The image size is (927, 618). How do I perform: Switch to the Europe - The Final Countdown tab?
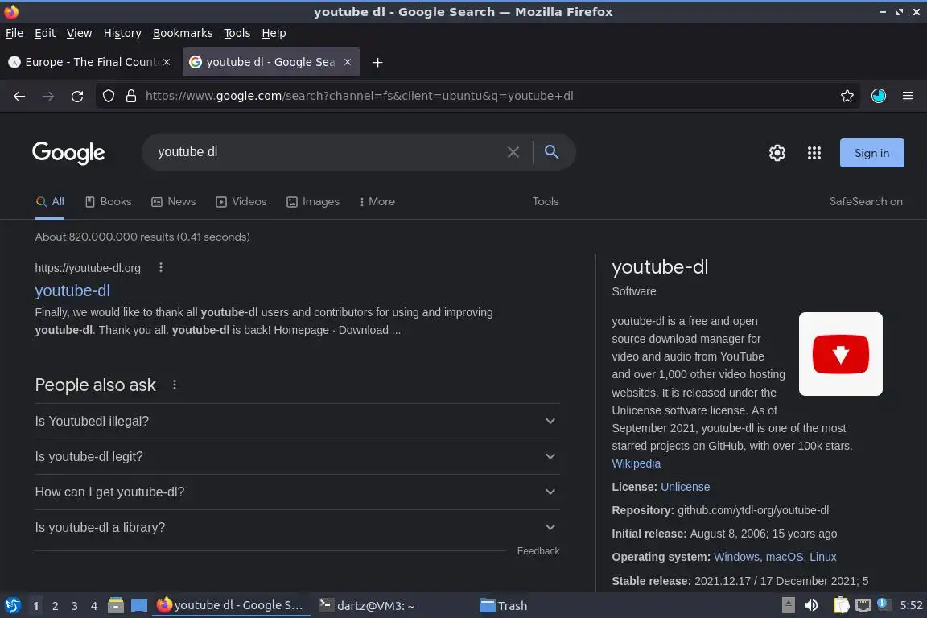[89, 61]
